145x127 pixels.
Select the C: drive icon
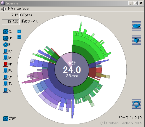point(6,32)
